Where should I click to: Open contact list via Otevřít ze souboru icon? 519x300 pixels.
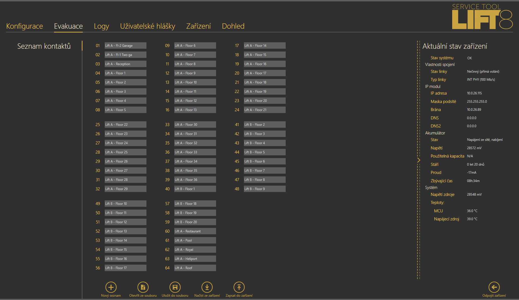pos(143,287)
